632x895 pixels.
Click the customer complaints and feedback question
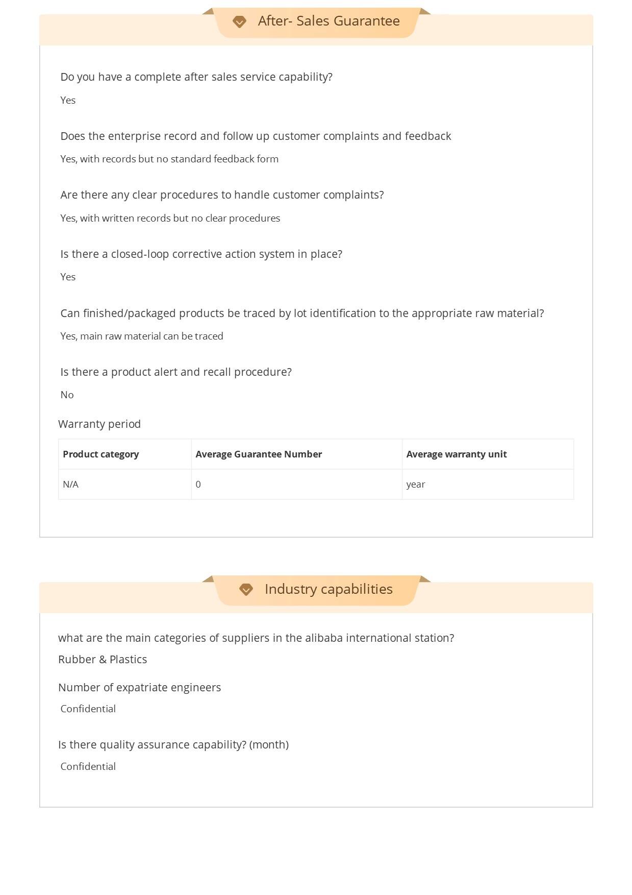click(x=256, y=136)
